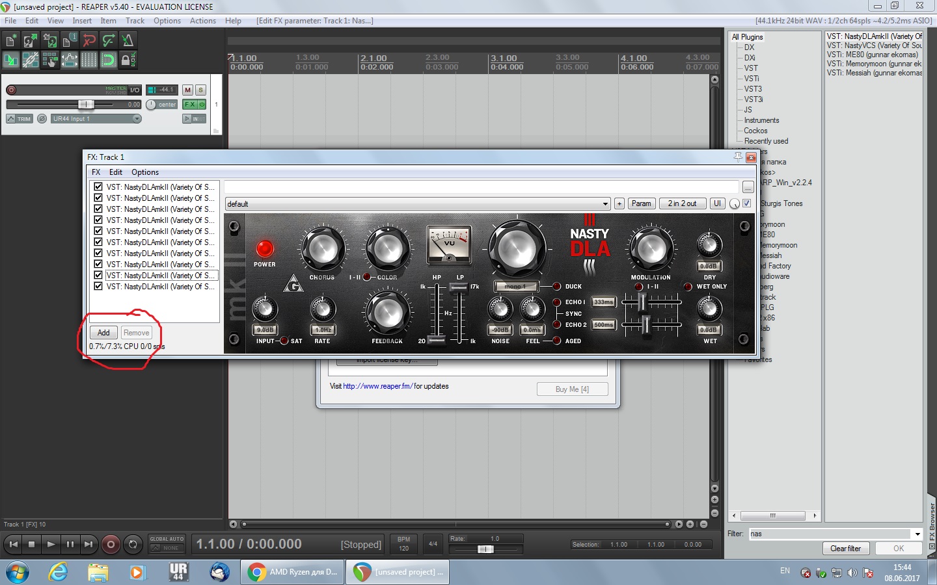Click the Save Project toolbar icon

(x=50, y=40)
